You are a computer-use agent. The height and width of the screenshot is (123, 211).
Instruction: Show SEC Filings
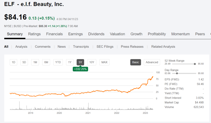point(105,47)
